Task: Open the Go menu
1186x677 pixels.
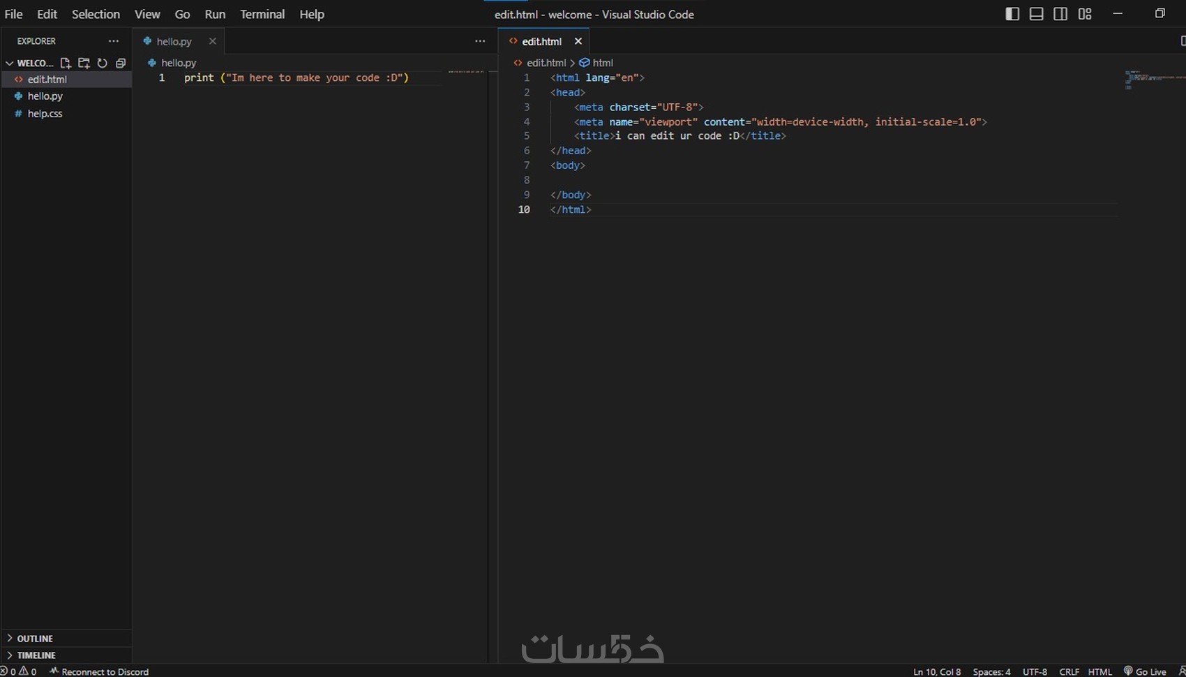Action: point(182,14)
